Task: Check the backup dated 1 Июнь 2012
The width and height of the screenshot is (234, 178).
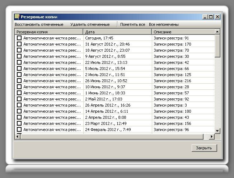Action: click(19, 93)
